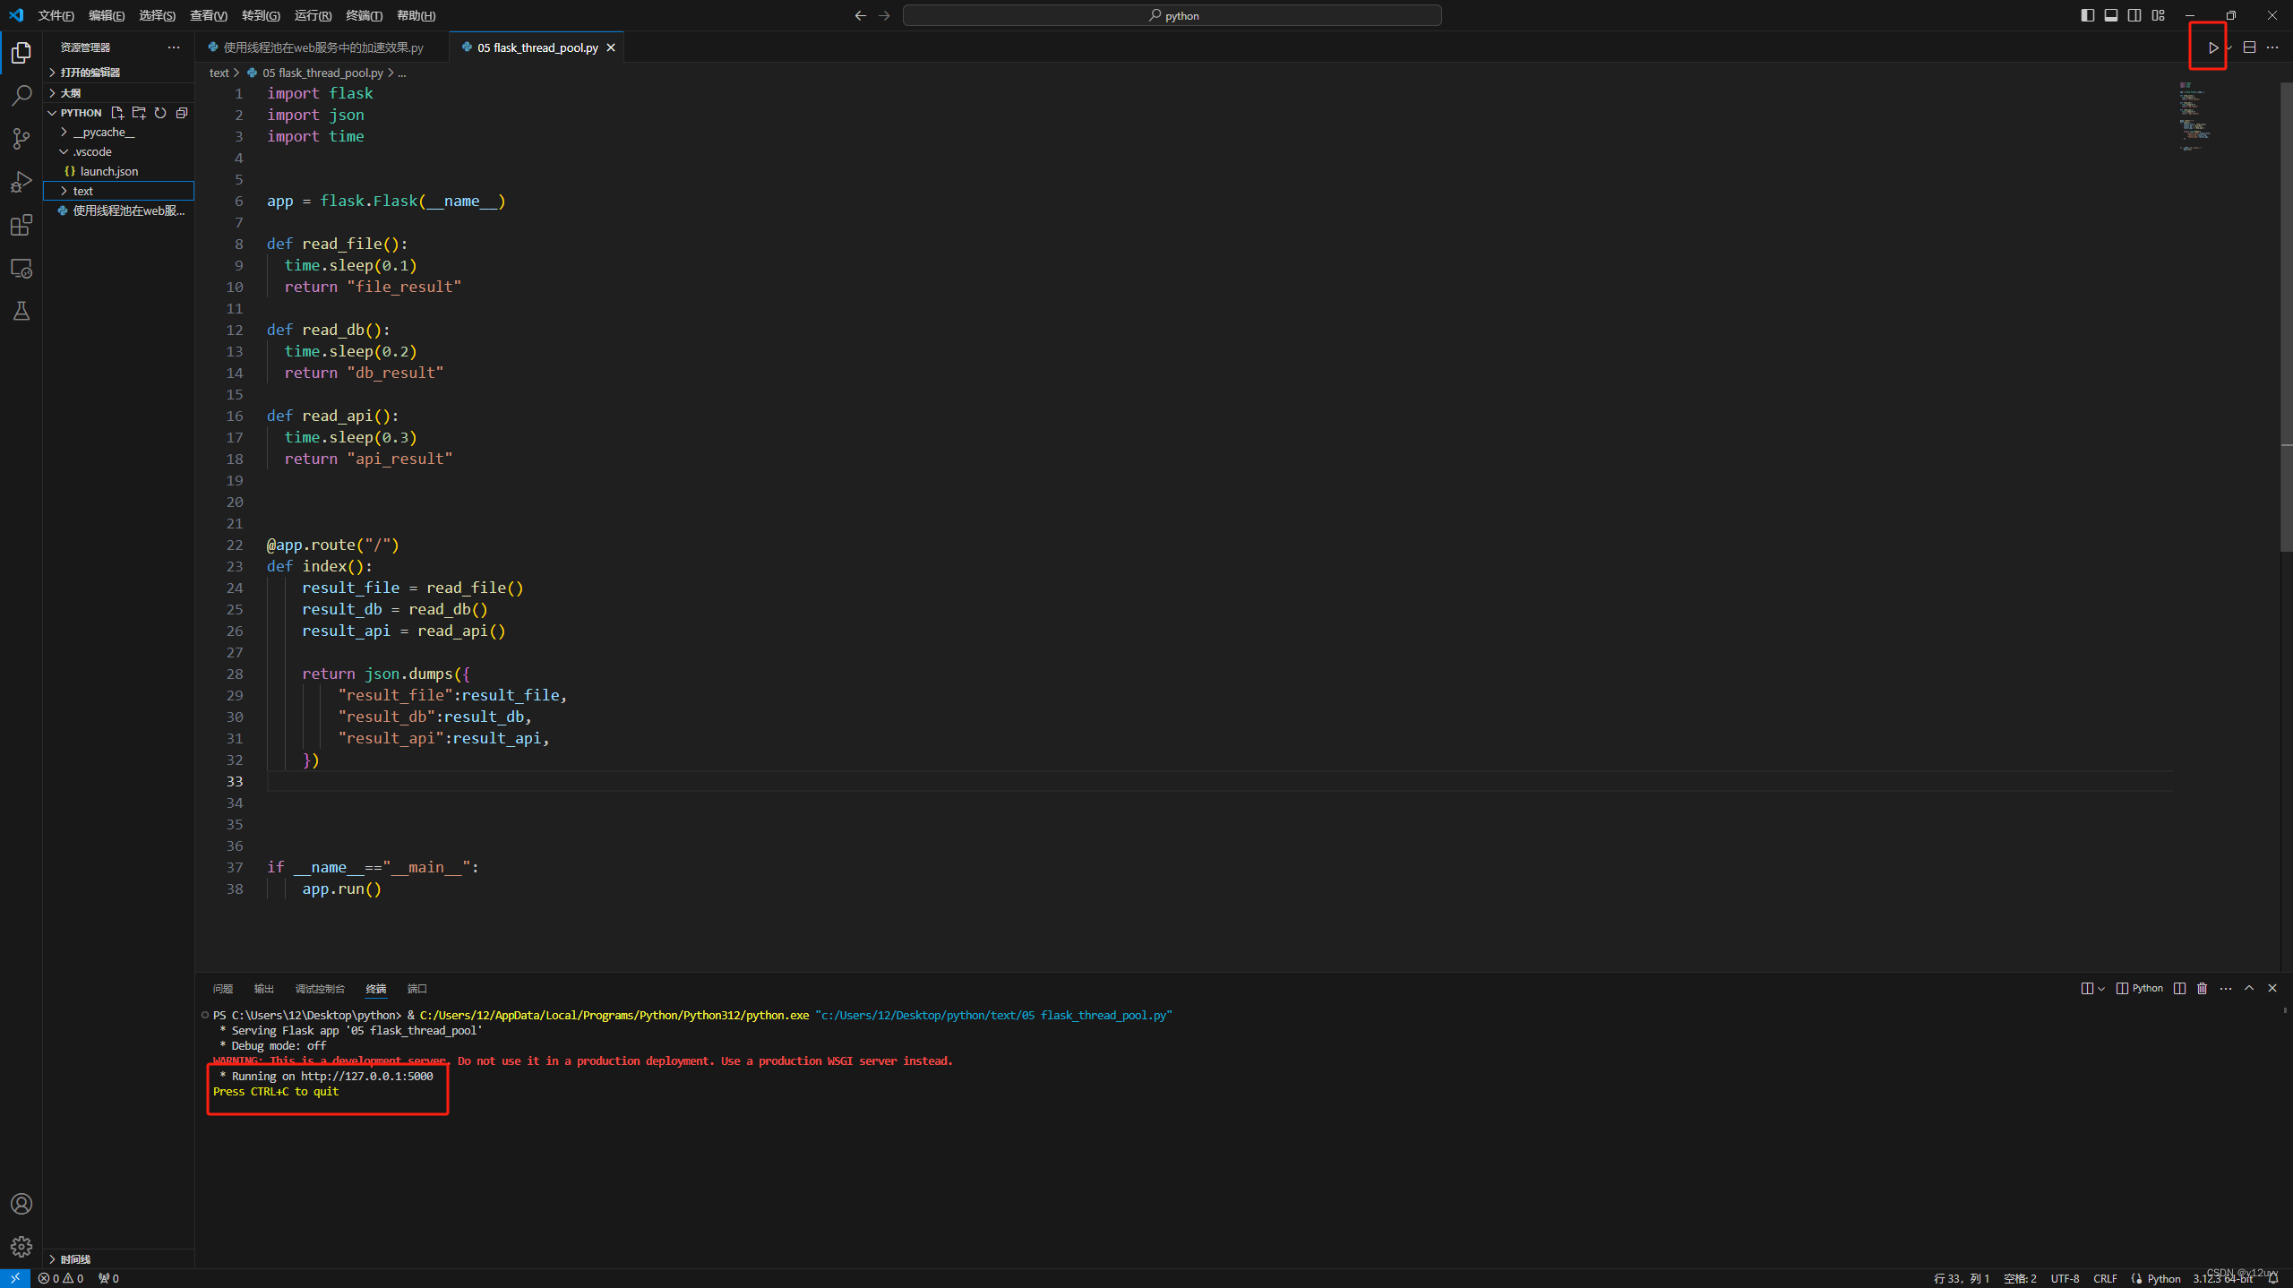Open the Search view in activity bar

[21, 95]
